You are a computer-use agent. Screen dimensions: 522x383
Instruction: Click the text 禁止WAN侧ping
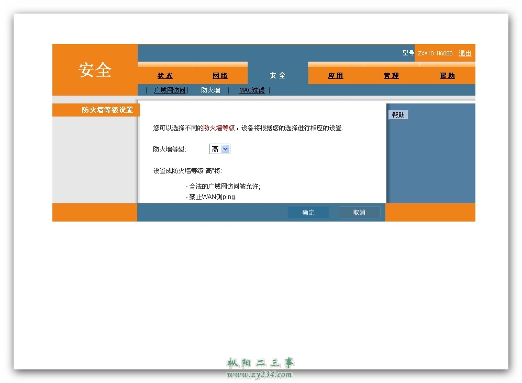click(x=213, y=196)
